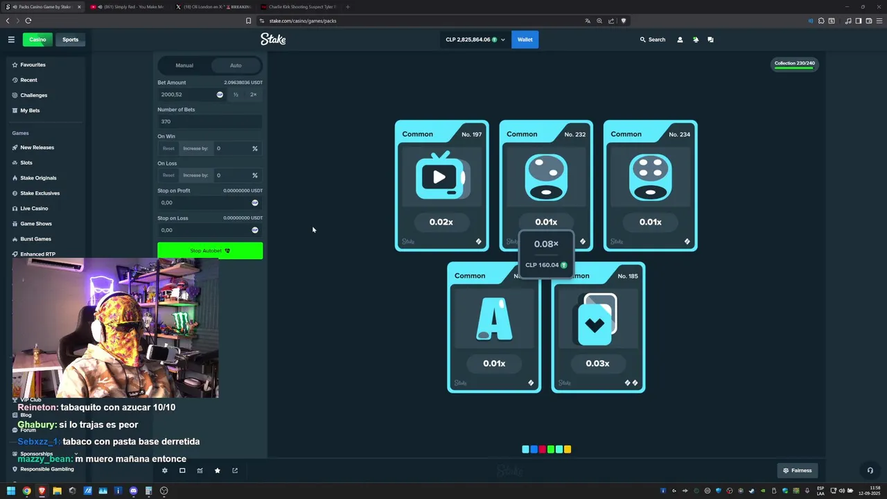Add game to favourites star
Image resolution: width=887 pixels, height=499 pixels.
[x=218, y=471]
